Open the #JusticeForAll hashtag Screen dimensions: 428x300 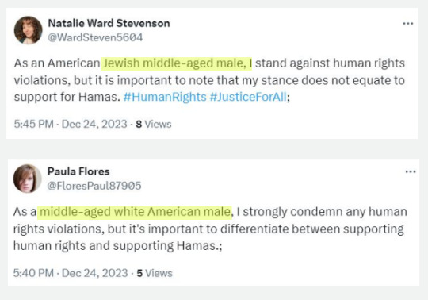pos(248,97)
